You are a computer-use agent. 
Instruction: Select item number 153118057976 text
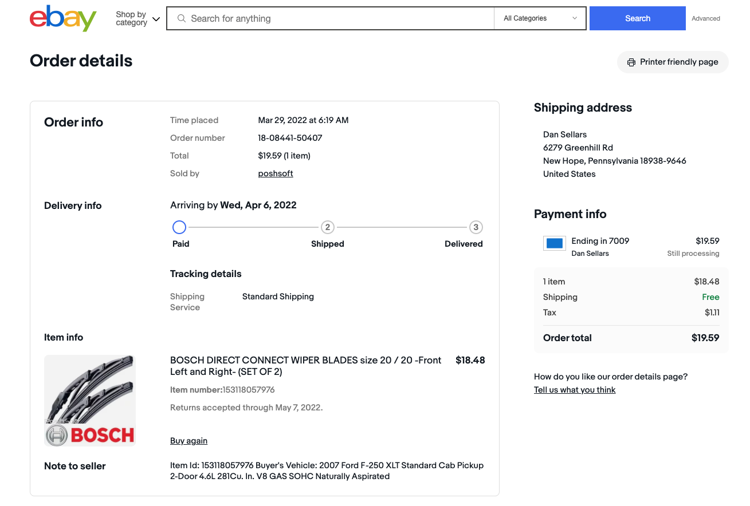pos(249,390)
